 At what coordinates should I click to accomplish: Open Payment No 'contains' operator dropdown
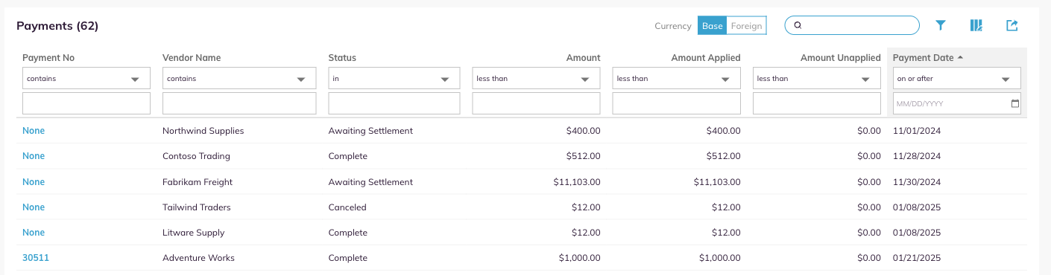tap(86, 78)
